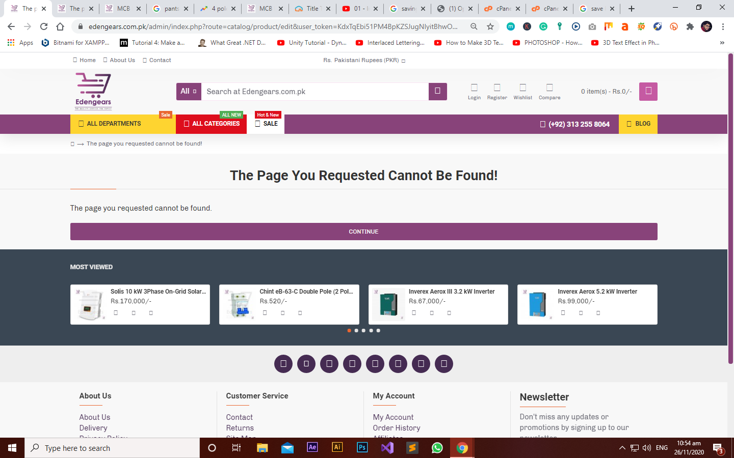Screen dimensions: 734x458
Task: Show more bookmarks with the chevron
Action: (x=722, y=43)
